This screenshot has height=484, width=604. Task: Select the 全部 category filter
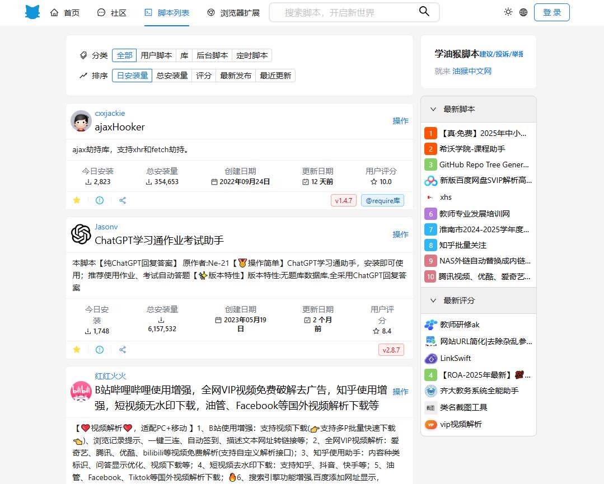tap(124, 55)
